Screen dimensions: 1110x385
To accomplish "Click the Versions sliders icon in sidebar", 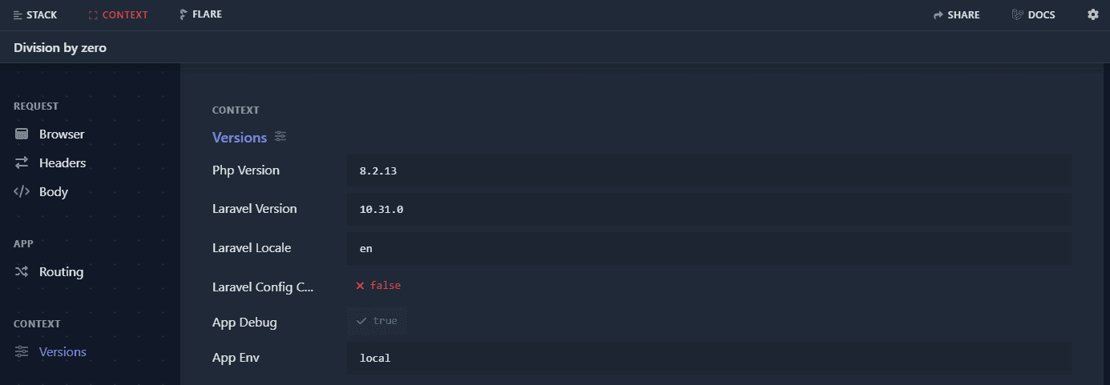I will (22, 352).
